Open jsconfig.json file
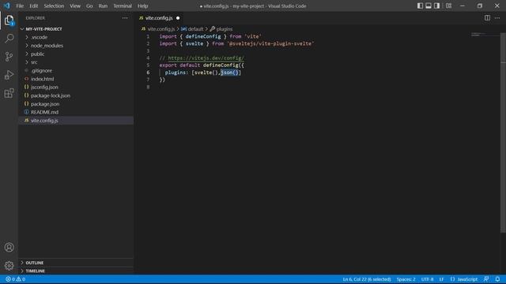 pyautogui.click(x=76, y=88)
